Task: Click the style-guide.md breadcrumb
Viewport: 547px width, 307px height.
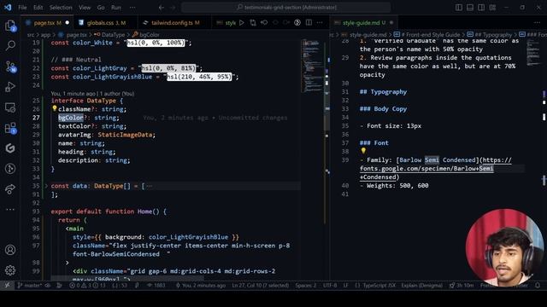Action: [368, 34]
